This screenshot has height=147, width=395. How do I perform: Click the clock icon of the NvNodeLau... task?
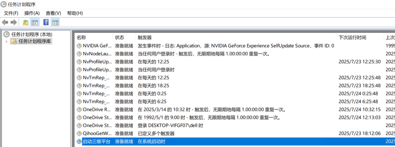tap(79, 54)
